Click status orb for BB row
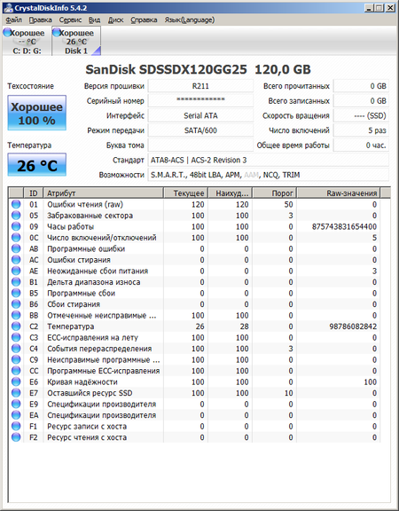 point(16,315)
